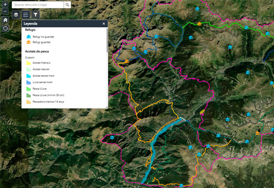Open the filter widget

(36, 15)
